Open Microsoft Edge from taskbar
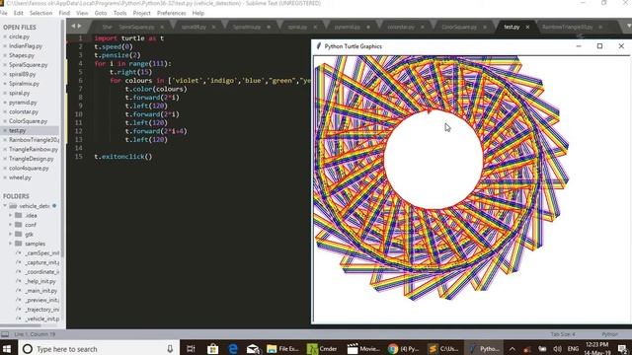 click(x=233, y=348)
